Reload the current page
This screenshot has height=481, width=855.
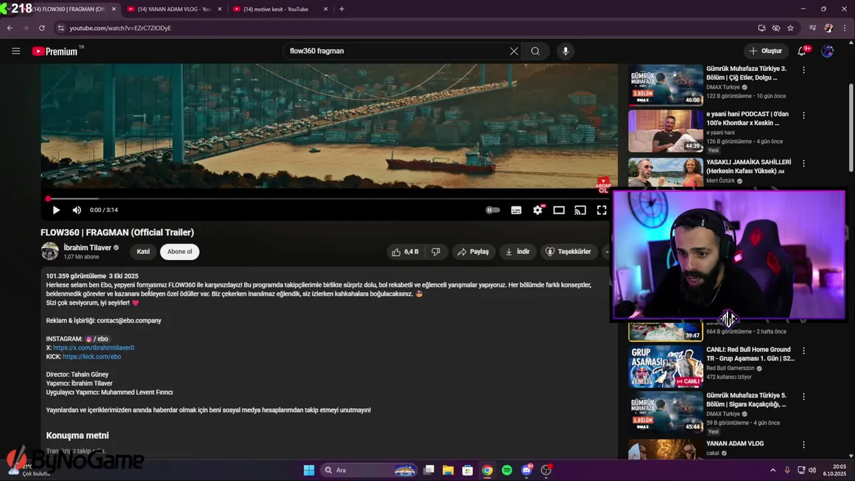41,28
